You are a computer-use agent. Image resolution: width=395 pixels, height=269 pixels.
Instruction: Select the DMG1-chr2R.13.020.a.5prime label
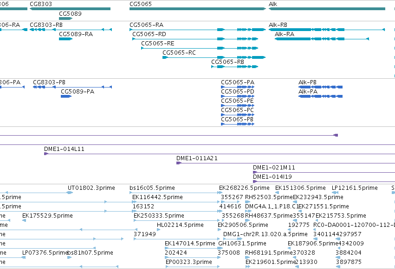click(265, 235)
